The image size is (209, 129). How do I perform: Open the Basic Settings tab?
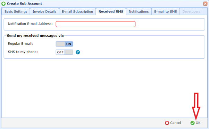pos(16,11)
